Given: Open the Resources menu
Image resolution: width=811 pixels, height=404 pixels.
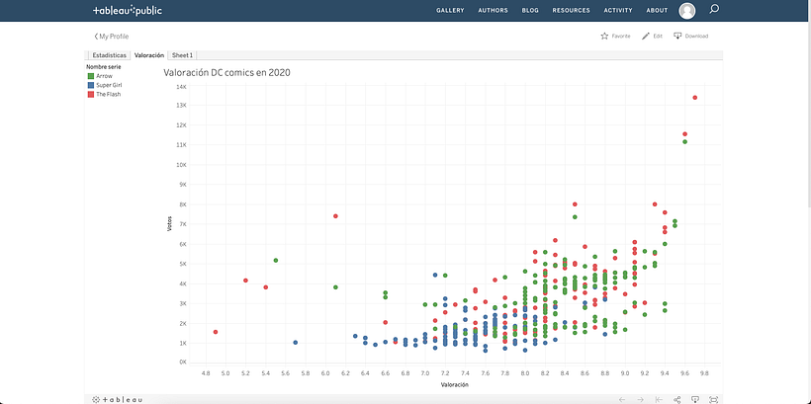Looking at the screenshot, I should [571, 10].
